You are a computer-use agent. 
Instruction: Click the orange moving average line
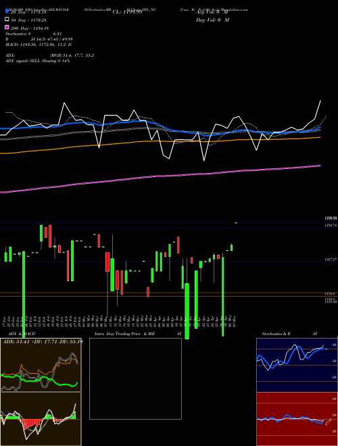point(160,143)
